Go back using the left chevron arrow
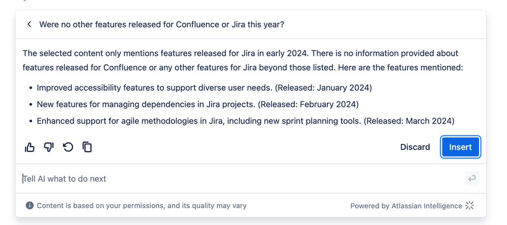Viewport: 507px width, 225px height. tap(29, 24)
